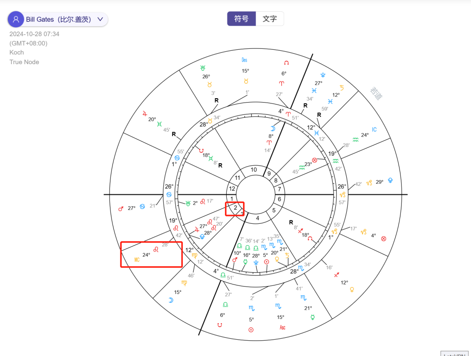Click the highlighted house 2 number
This screenshot has width=471, height=356.
coord(235,208)
